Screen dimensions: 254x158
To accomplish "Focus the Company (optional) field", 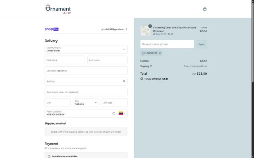I will [x=86, y=71].
